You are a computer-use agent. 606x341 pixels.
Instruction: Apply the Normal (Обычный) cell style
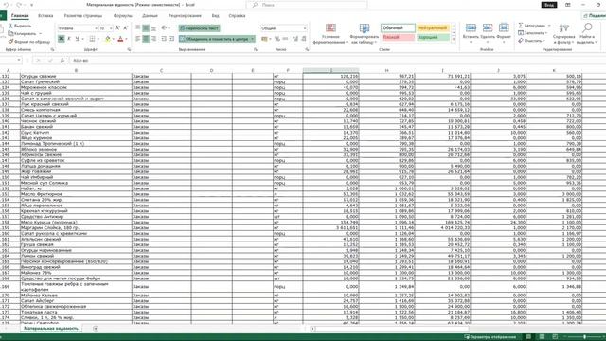[398, 28]
